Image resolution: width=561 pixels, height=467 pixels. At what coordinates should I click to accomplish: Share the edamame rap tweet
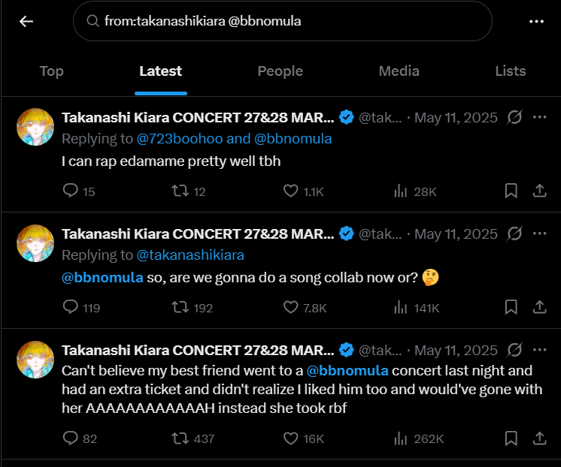pos(539,191)
